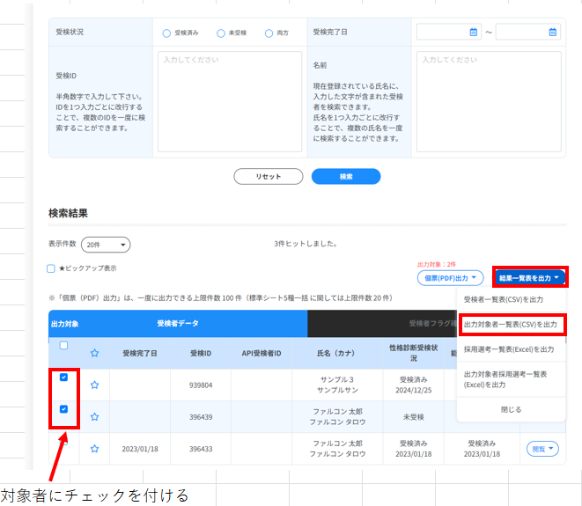Uncheck the checkbox for ID 396439
Screen dimensions: 582x506
click(64, 409)
